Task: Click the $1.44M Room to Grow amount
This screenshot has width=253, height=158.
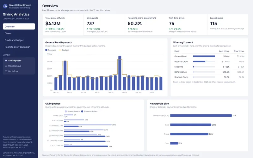Action: [225, 62]
